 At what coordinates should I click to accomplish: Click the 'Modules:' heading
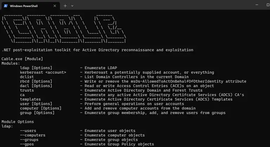(11, 64)
